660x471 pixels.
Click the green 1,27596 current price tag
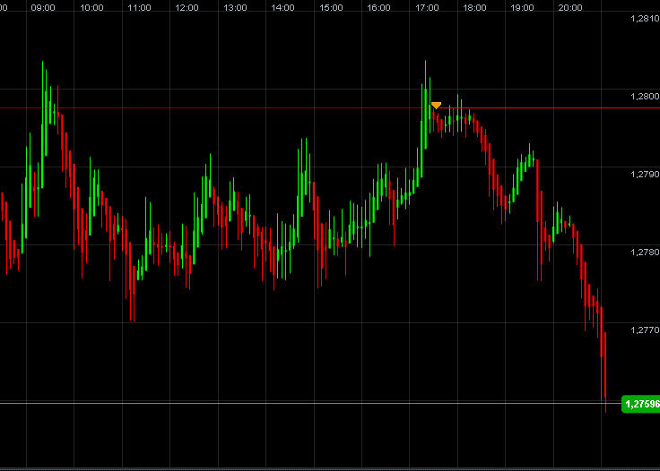(641, 404)
